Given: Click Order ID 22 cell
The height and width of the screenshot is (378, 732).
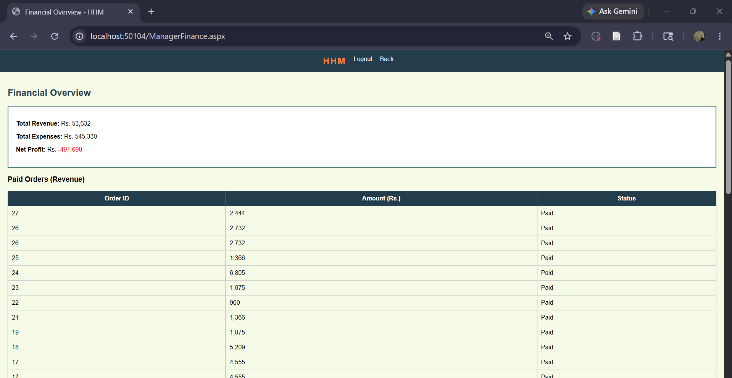Looking at the screenshot, I should point(117,303).
